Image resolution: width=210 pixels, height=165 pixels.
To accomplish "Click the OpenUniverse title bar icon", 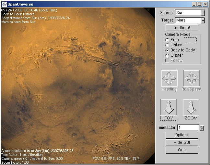I will 4,4.
